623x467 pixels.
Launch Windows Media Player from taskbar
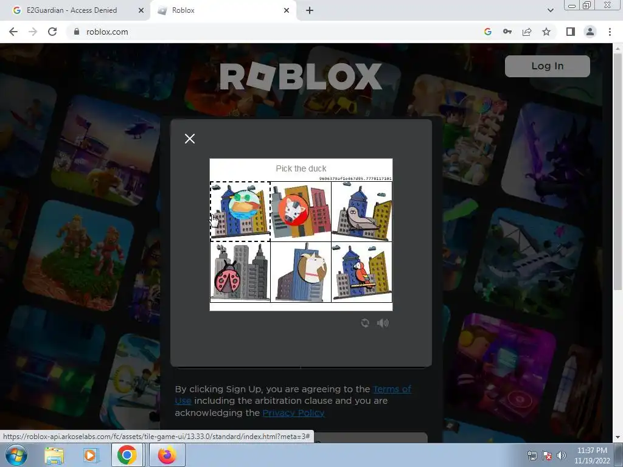pos(90,455)
